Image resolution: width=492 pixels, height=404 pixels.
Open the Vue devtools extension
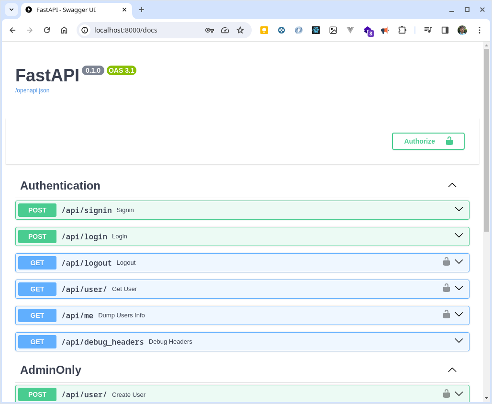(x=350, y=30)
